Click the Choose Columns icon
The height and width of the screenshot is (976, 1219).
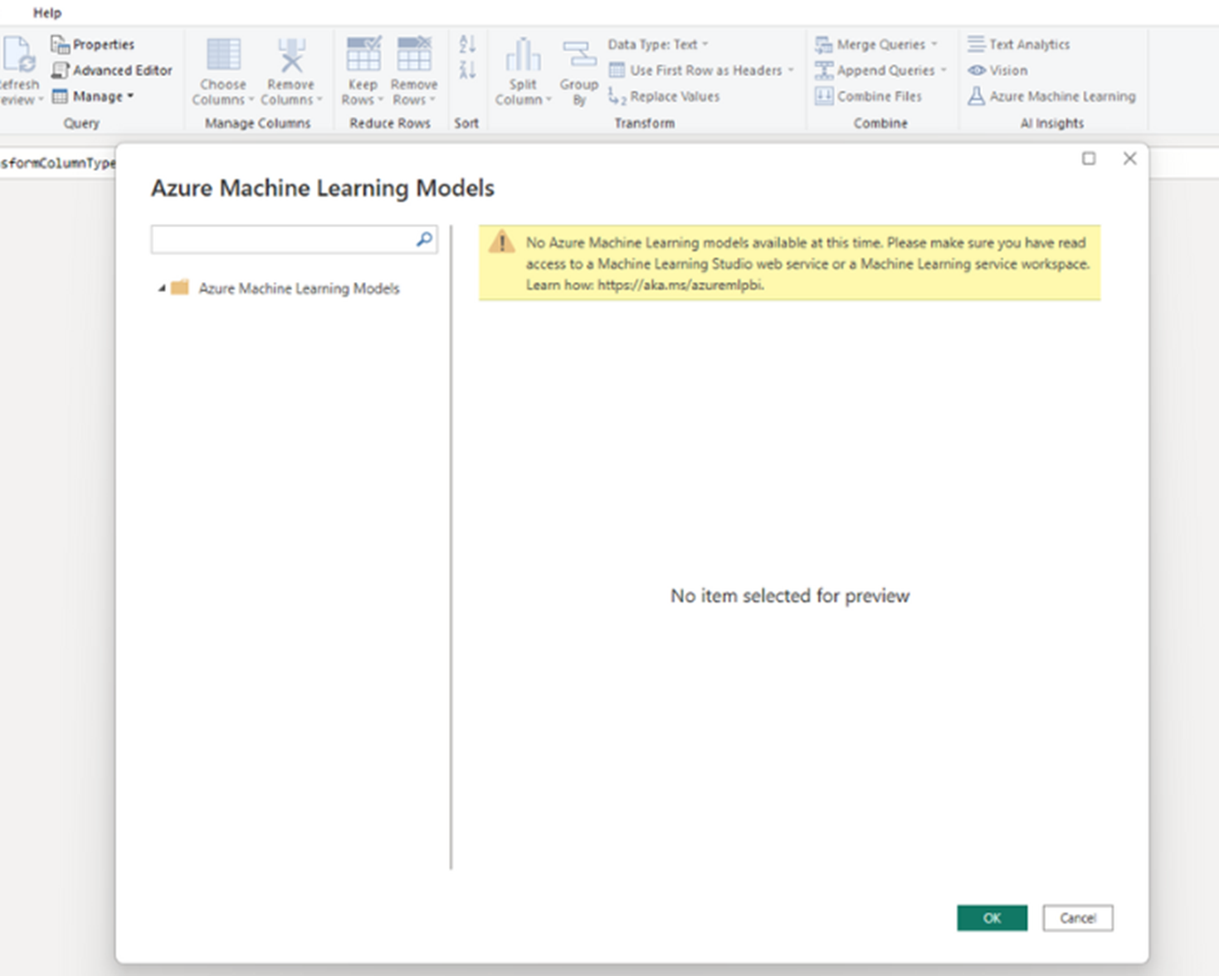(223, 55)
